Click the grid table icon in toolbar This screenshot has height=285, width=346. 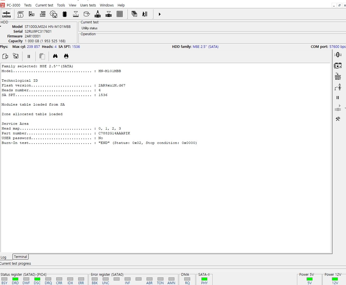pos(120,14)
